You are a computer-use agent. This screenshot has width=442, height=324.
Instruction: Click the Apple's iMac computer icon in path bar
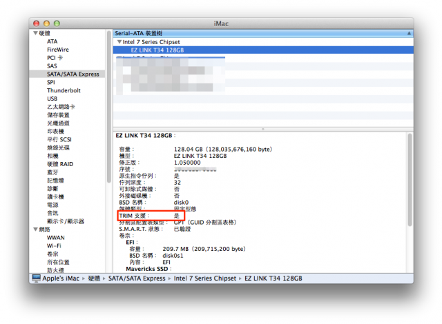click(37, 278)
